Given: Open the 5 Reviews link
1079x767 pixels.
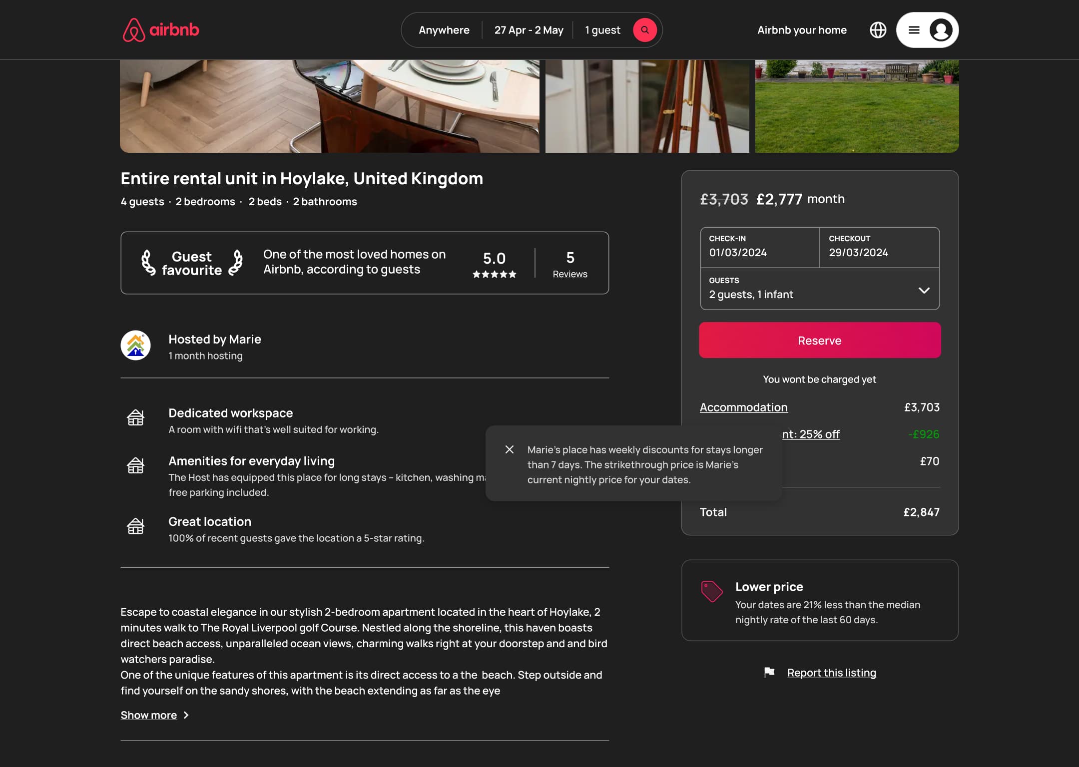Looking at the screenshot, I should [570, 265].
